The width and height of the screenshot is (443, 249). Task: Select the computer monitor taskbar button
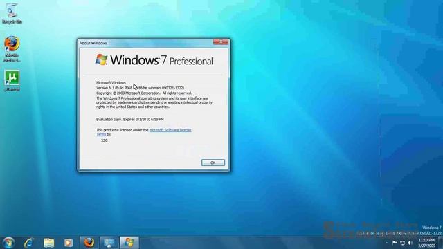(109, 243)
